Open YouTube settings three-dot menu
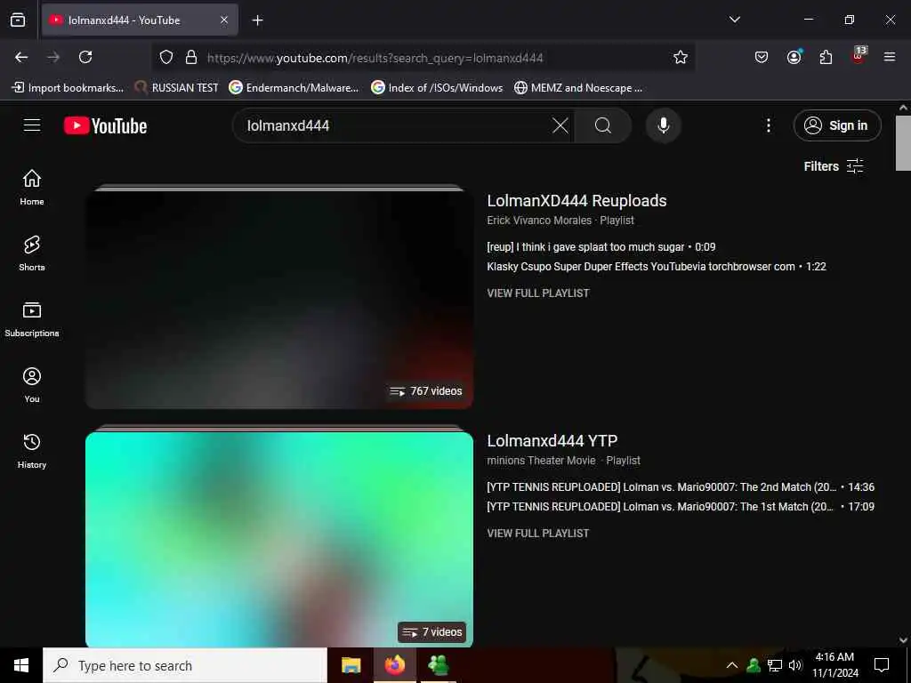This screenshot has width=911, height=683. (x=768, y=125)
